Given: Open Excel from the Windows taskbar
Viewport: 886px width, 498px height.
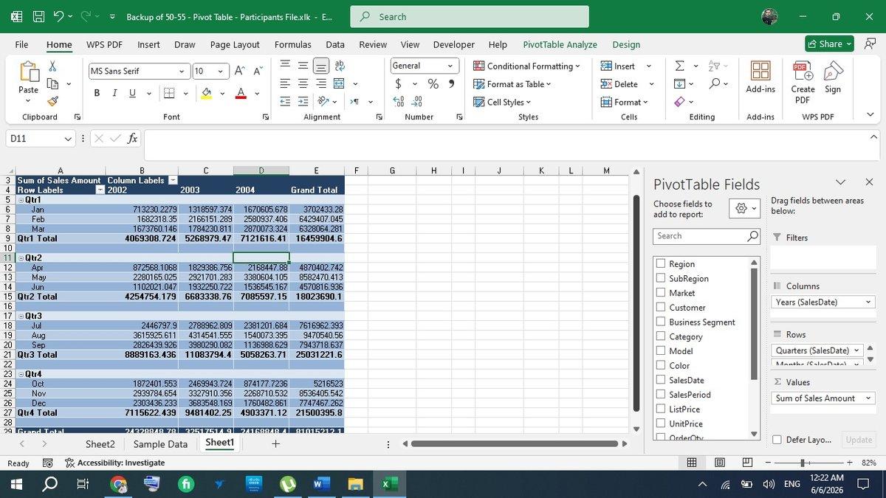Looking at the screenshot, I should click(388, 484).
